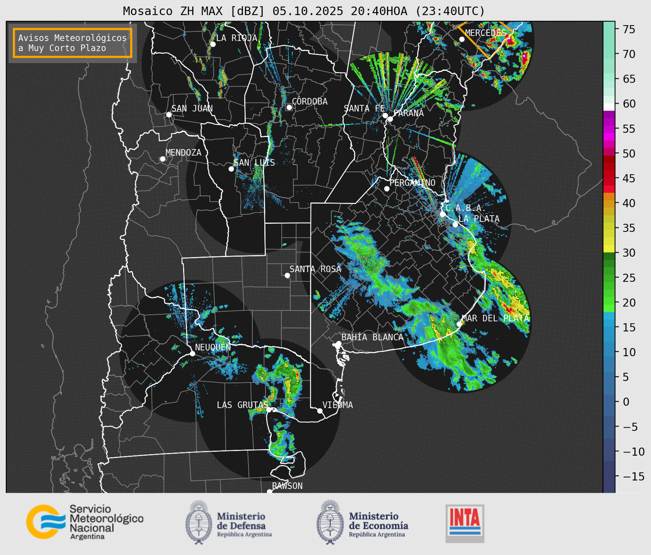Image resolution: width=651 pixels, height=555 pixels.
Task: Click the white city dot for Mercedes
Action: (462, 39)
